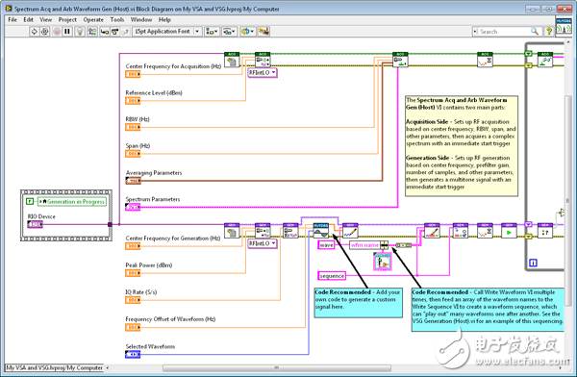Click the sequence string constant
The image size is (577, 377).
(332, 276)
